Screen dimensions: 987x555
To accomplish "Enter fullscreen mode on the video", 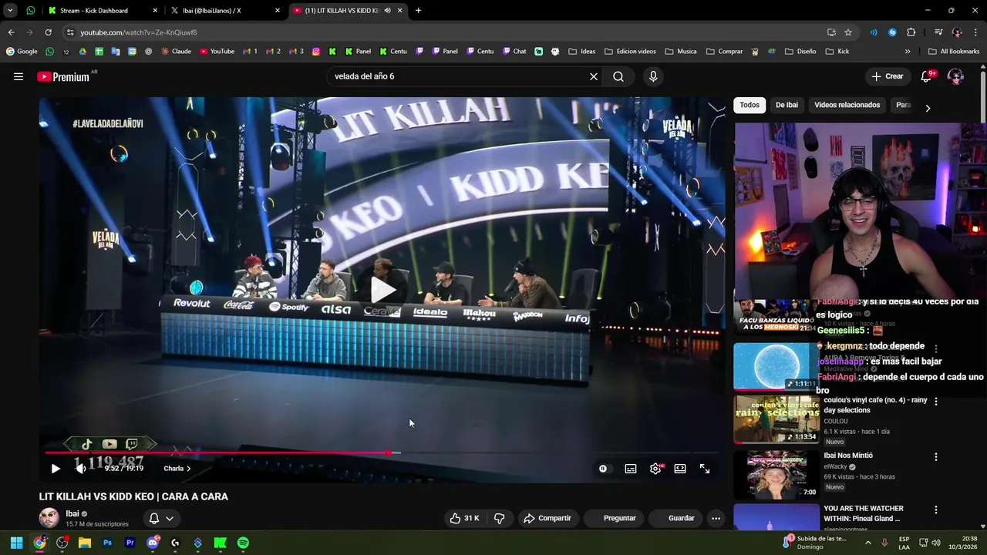I will coord(705,469).
